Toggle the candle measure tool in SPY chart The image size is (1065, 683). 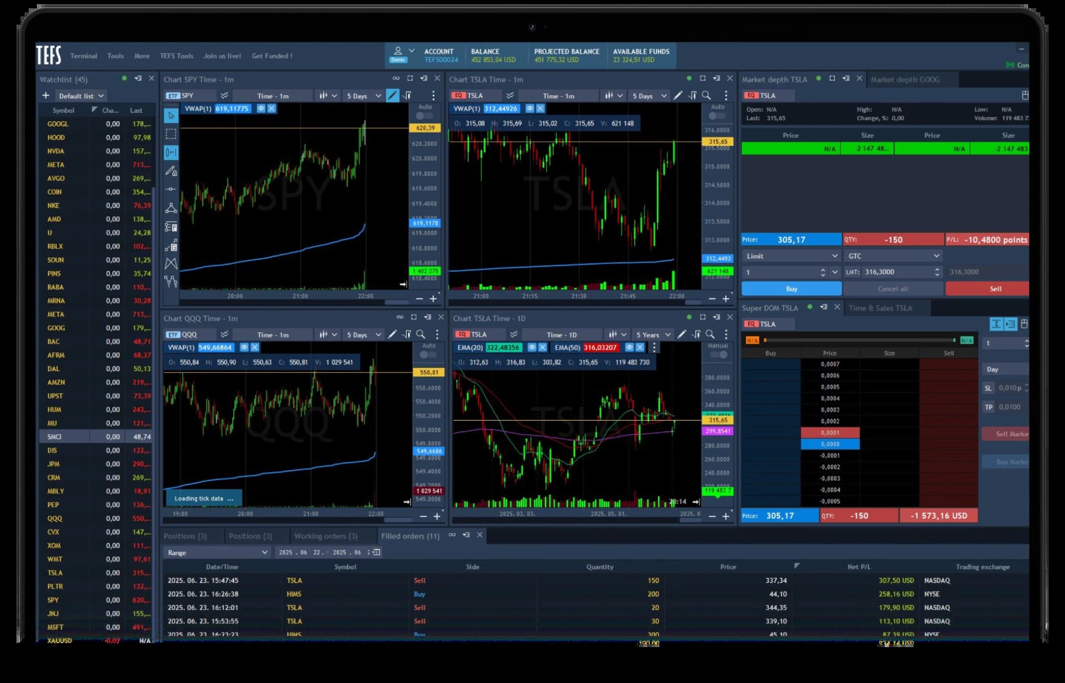point(171,152)
